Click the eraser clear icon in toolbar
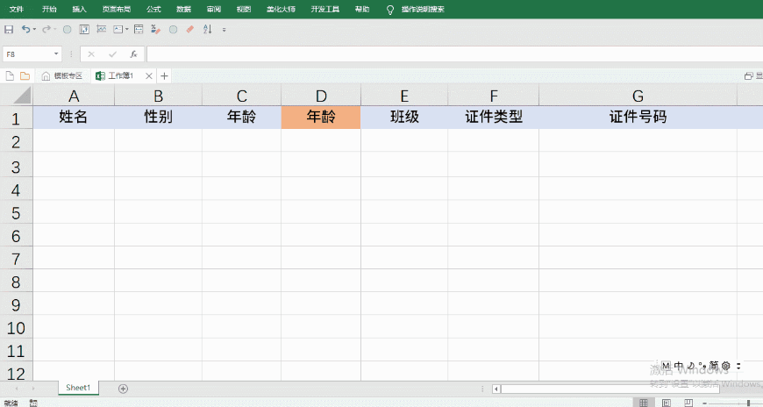763x407 pixels. click(x=189, y=30)
